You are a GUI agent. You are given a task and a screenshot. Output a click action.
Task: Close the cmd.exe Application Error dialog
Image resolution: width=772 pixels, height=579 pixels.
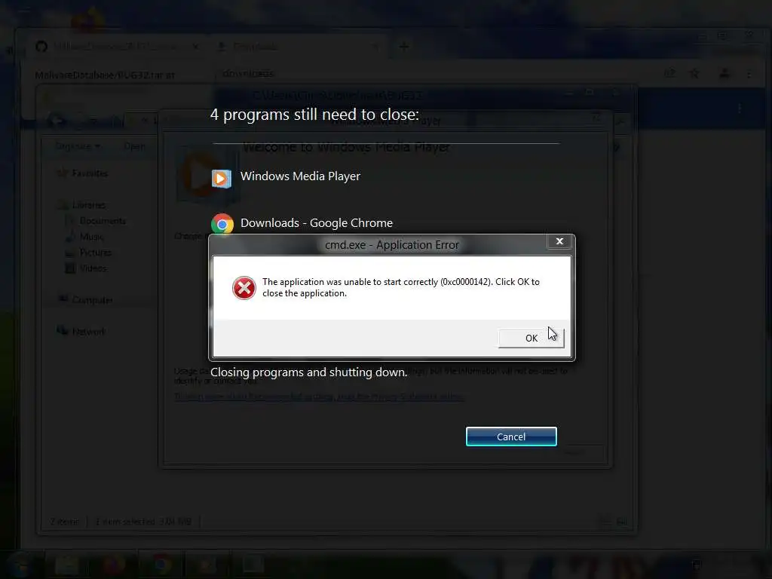[559, 241]
